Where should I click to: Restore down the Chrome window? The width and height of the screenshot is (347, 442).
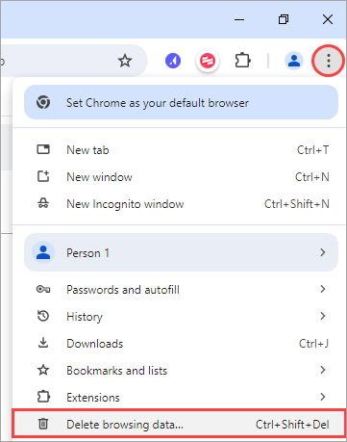pyautogui.click(x=284, y=19)
